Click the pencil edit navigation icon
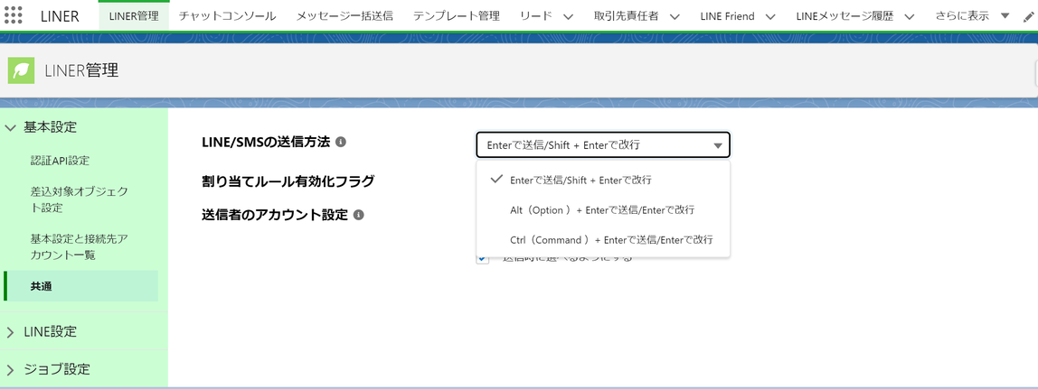Image resolution: width=1038 pixels, height=389 pixels. coord(1028,16)
